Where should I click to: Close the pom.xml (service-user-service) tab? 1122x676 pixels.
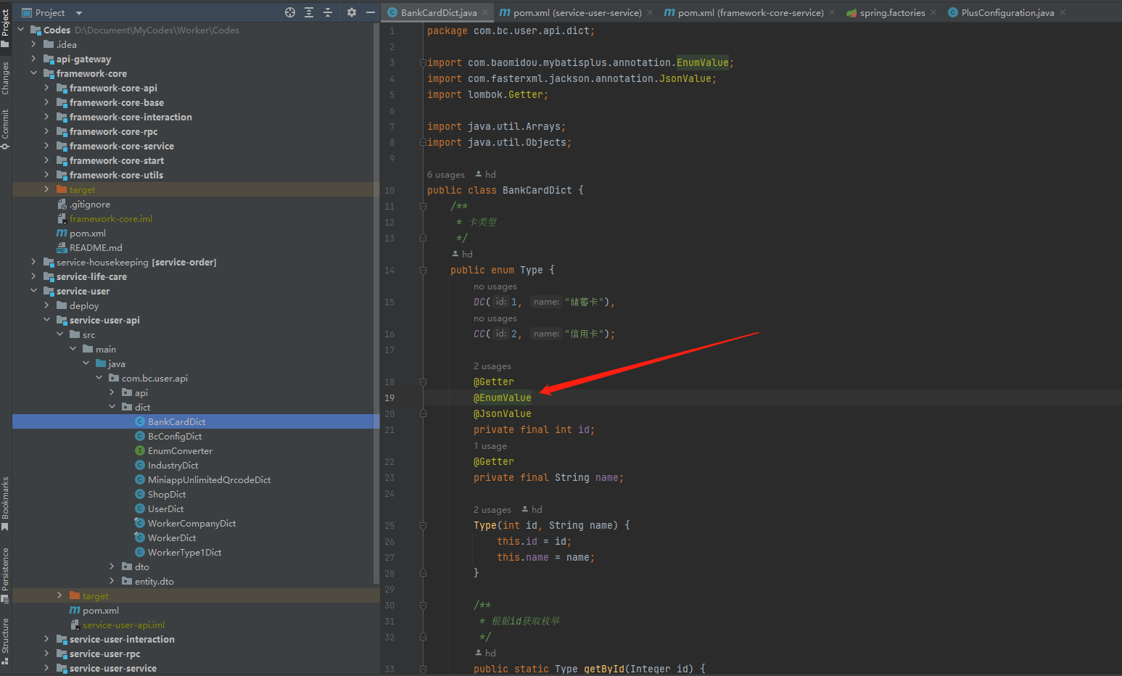[651, 12]
